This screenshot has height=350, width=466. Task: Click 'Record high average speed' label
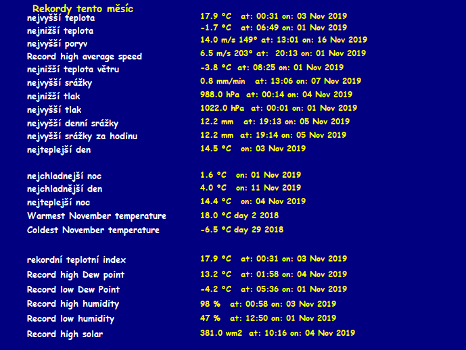[85, 56]
